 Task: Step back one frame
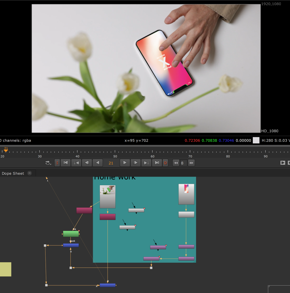[87, 163]
